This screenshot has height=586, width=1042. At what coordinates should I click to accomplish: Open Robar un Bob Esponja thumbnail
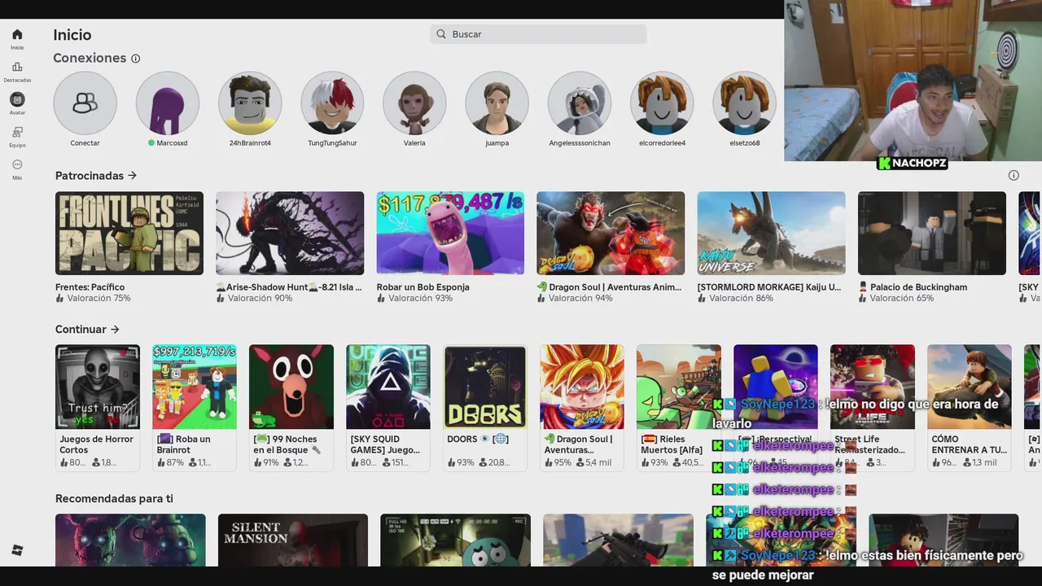(450, 234)
